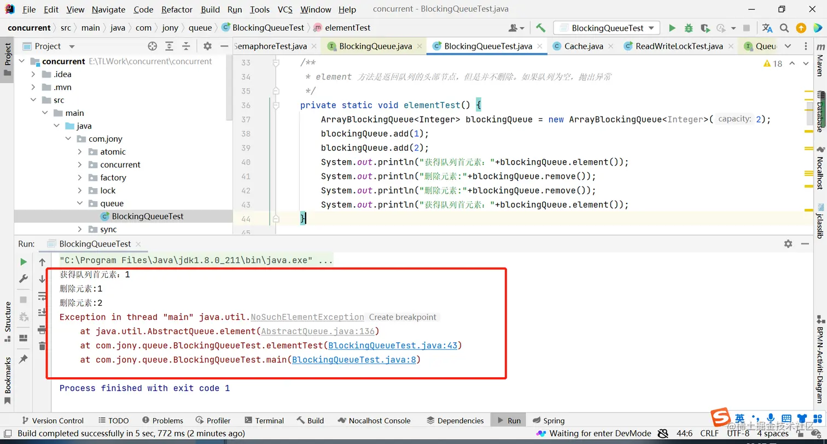Toggle soft-wrap in the Run console
The width and height of the screenshot is (827, 444).
42,296
